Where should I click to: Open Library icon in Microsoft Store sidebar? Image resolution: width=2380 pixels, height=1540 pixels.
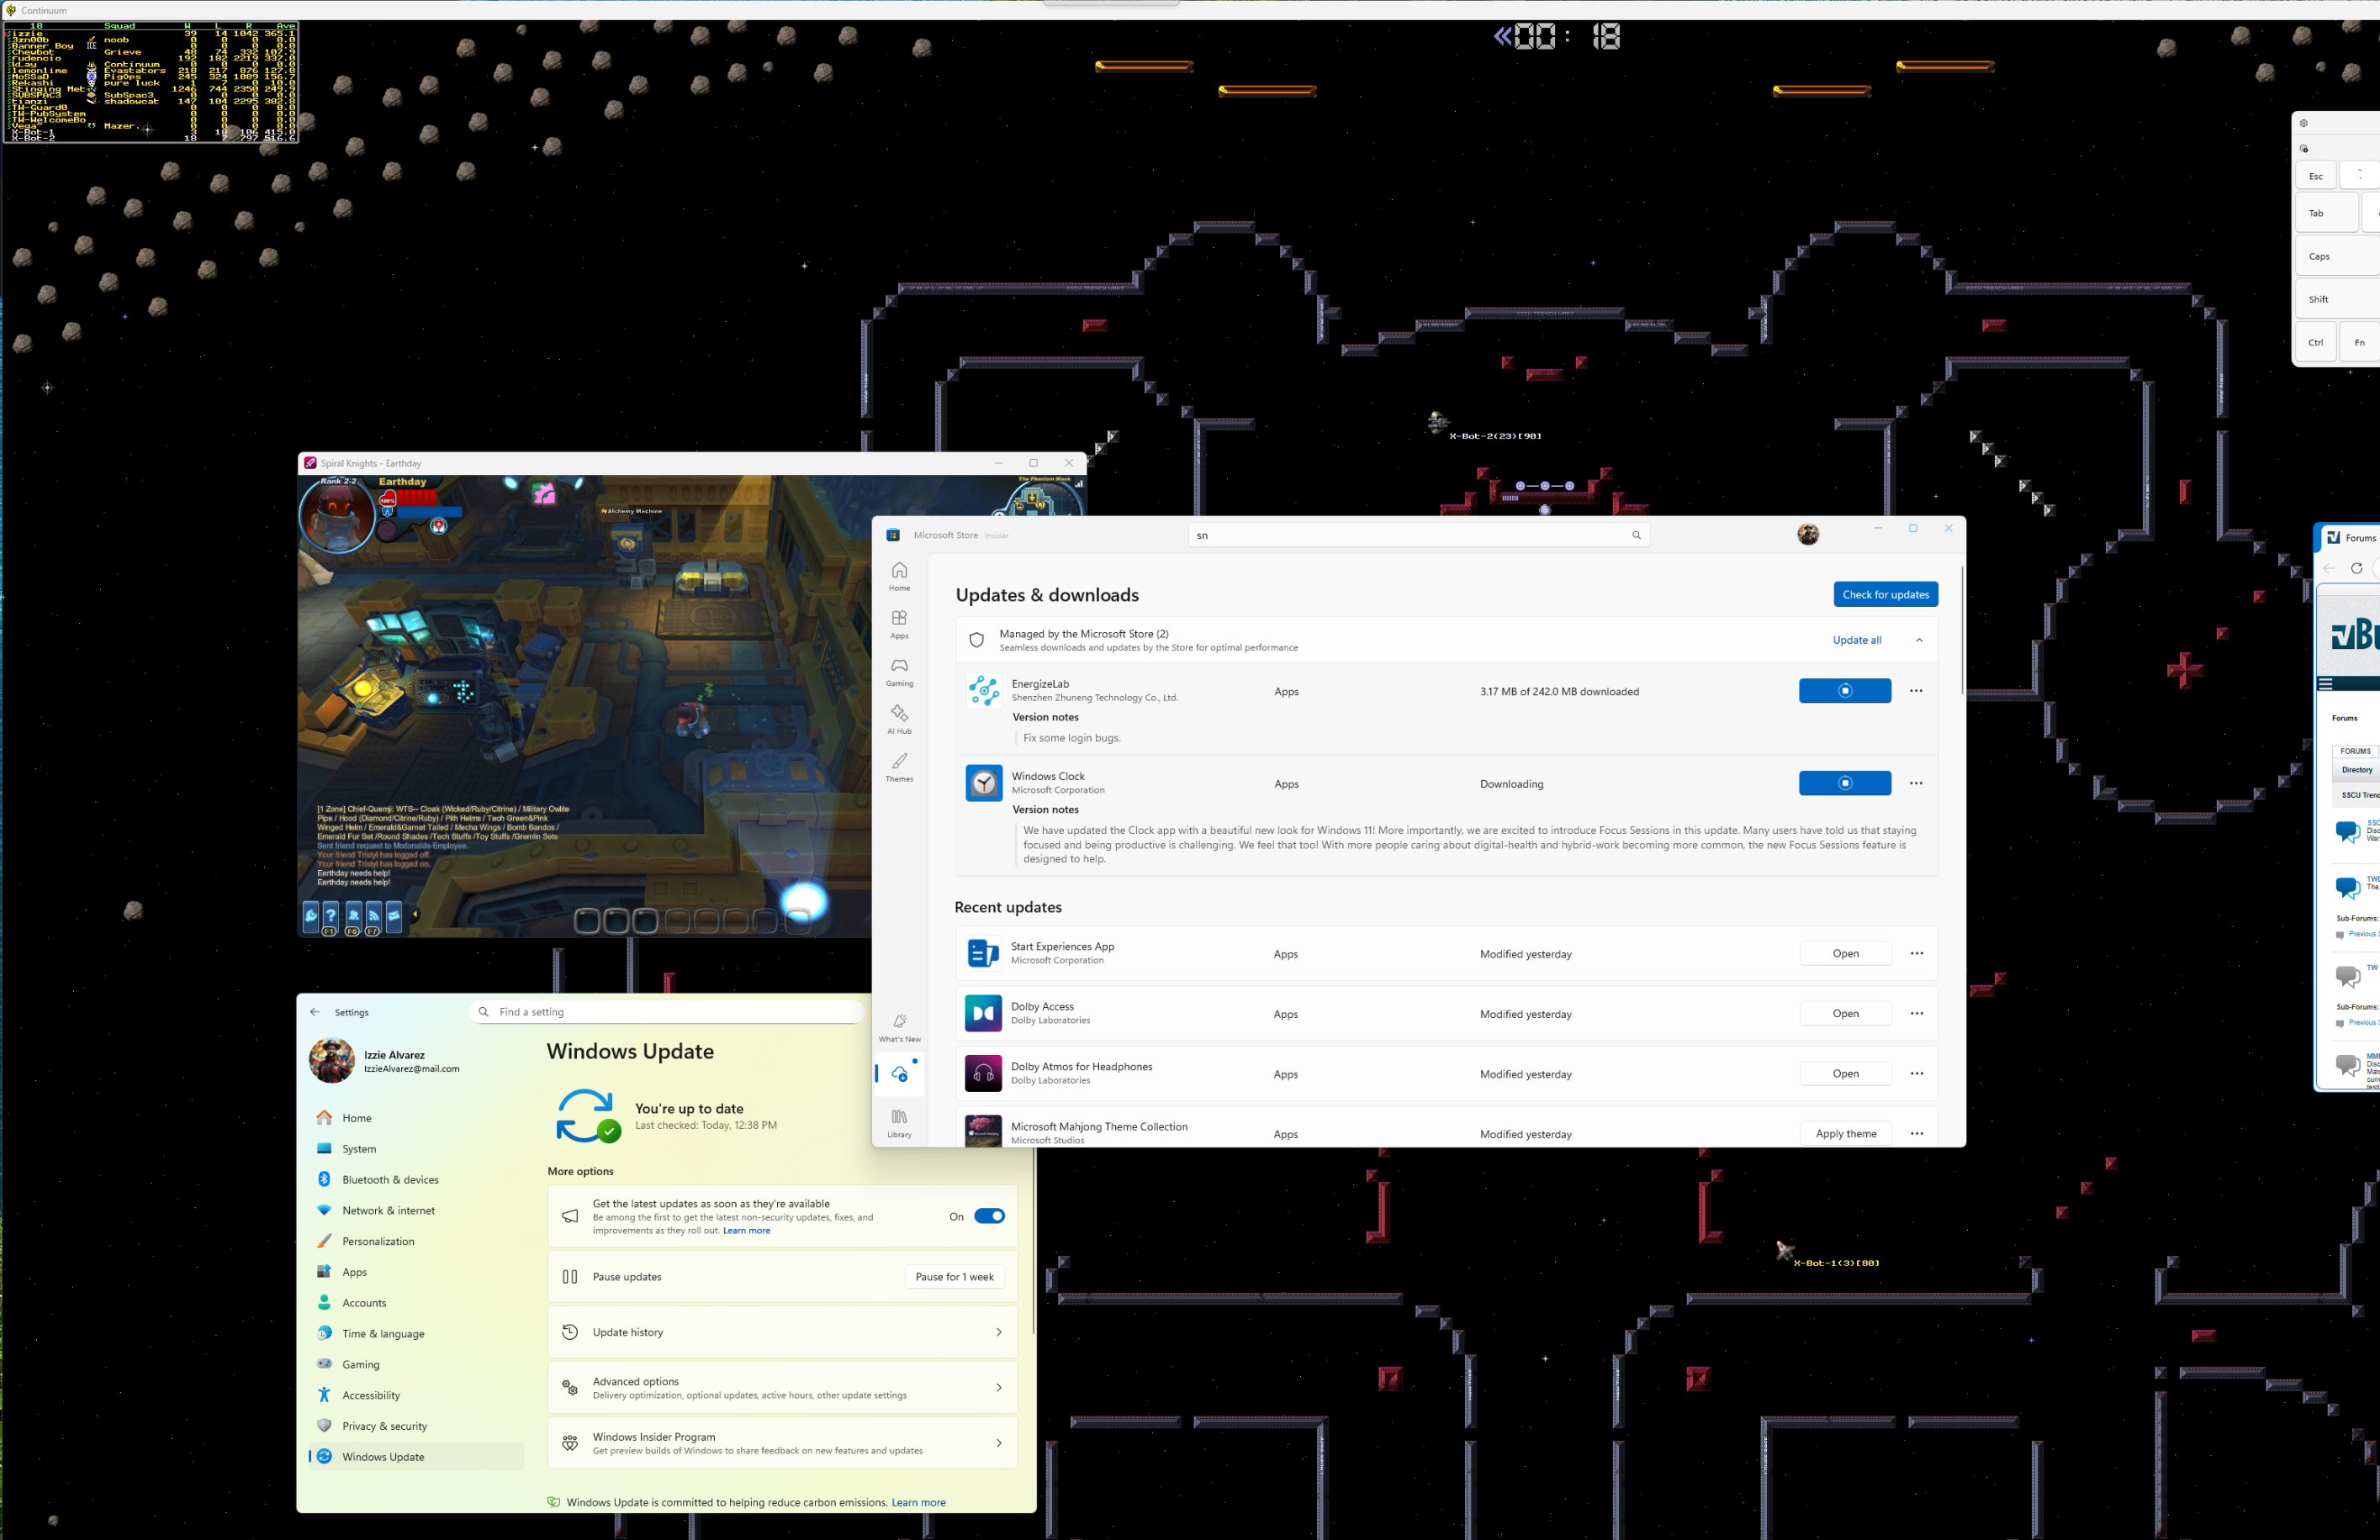pyautogui.click(x=899, y=1122)
